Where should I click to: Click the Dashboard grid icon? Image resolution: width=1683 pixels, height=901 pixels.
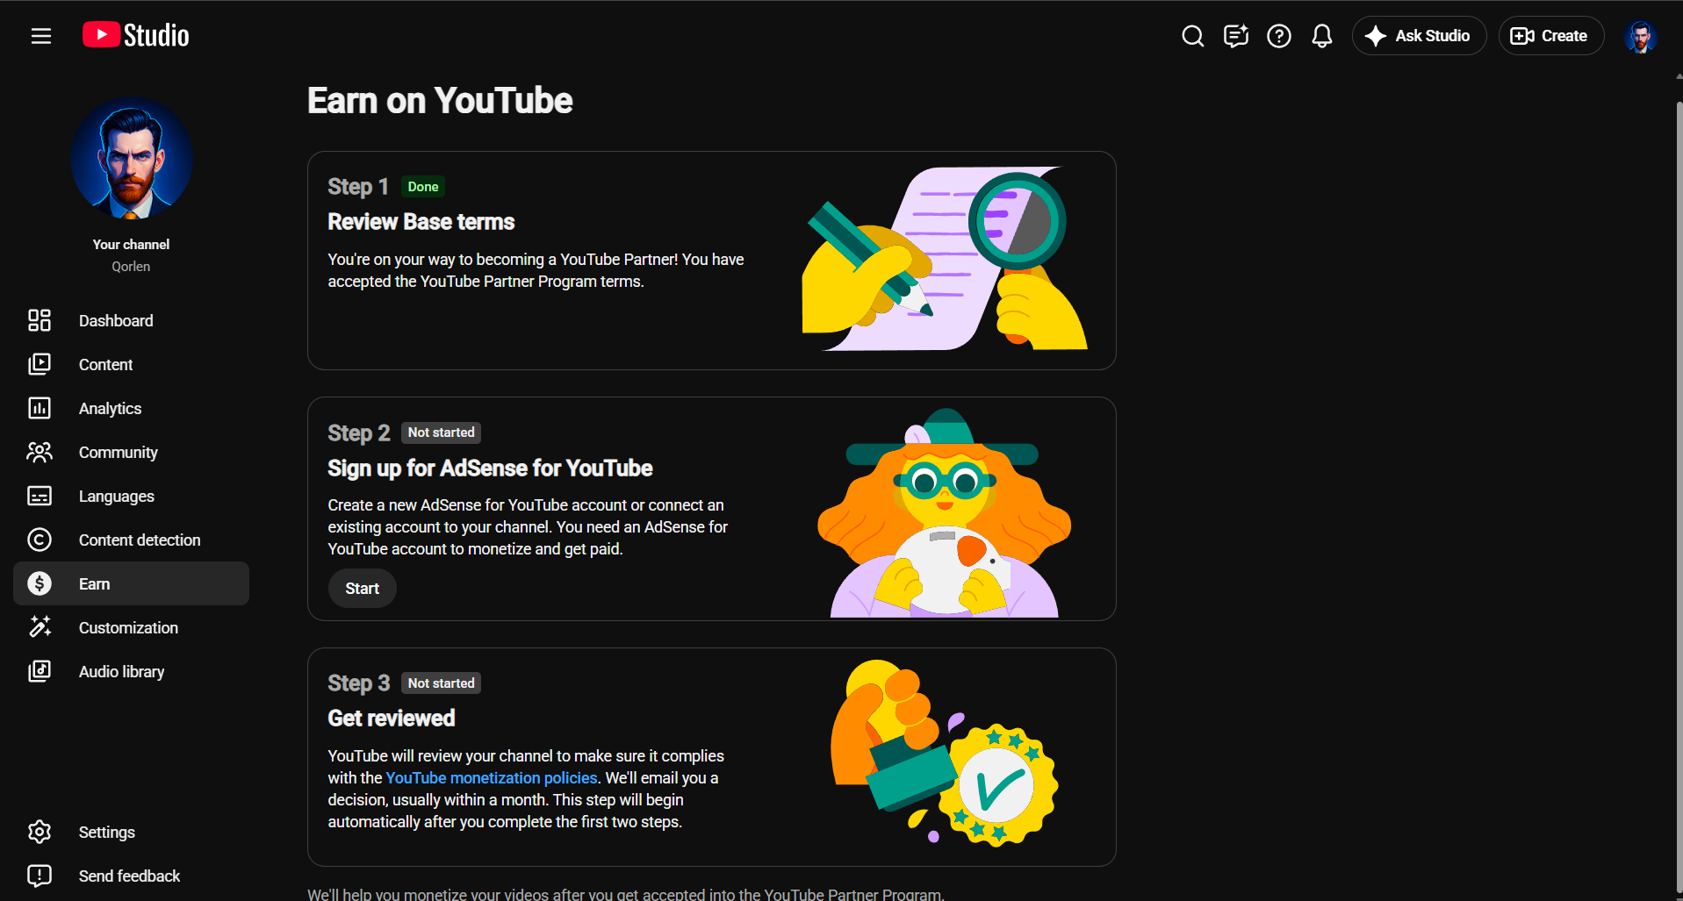[40, 320]
